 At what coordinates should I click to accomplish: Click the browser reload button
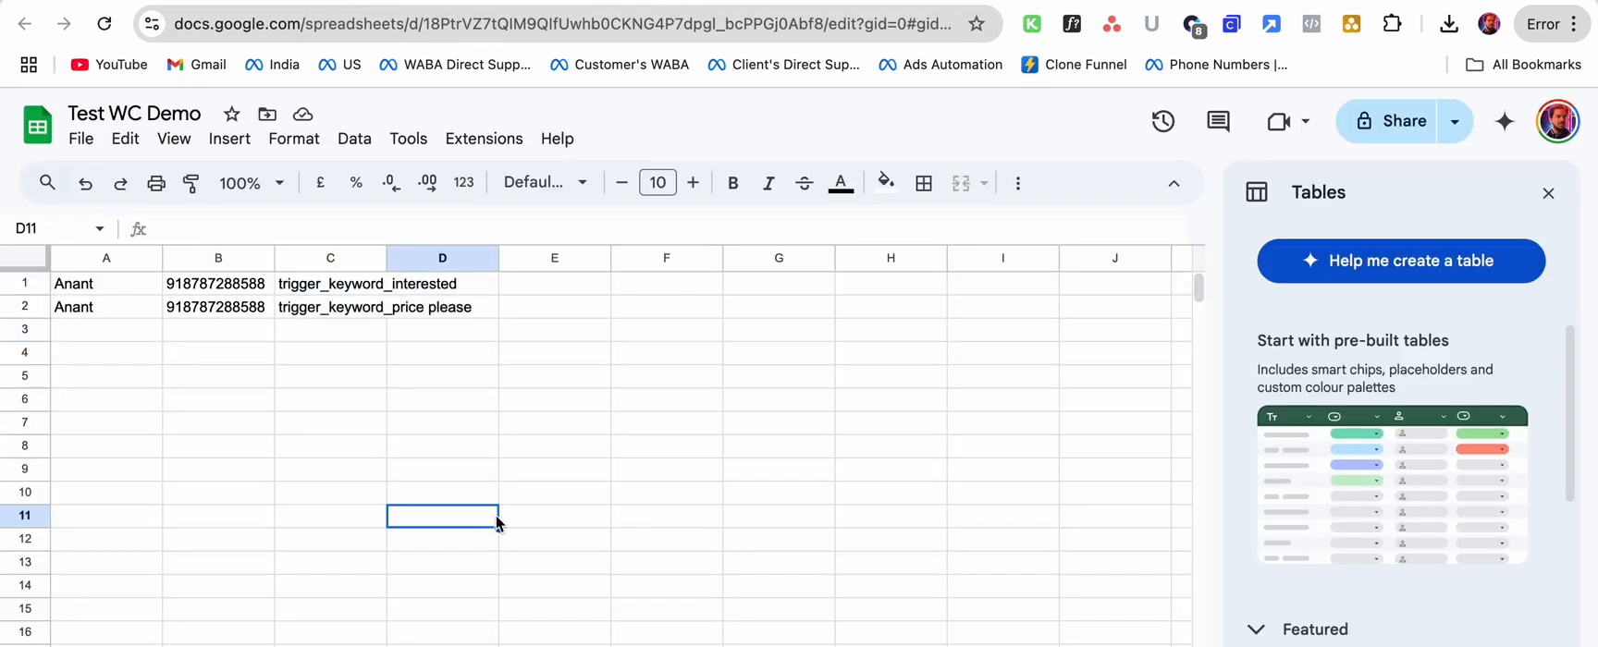[104, 24]
